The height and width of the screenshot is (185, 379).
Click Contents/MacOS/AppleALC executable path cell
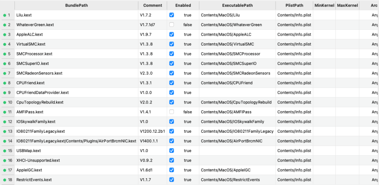pos(237,34)
